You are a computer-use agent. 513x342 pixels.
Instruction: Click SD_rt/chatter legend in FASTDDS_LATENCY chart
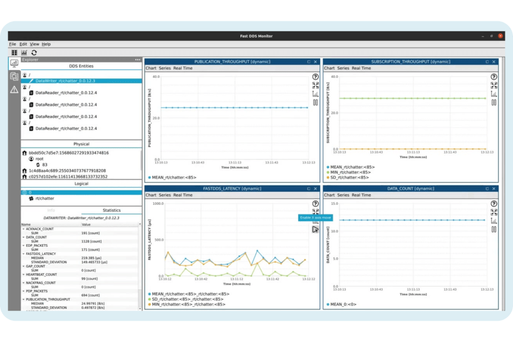pyautogui.click(x=186, y=299)
